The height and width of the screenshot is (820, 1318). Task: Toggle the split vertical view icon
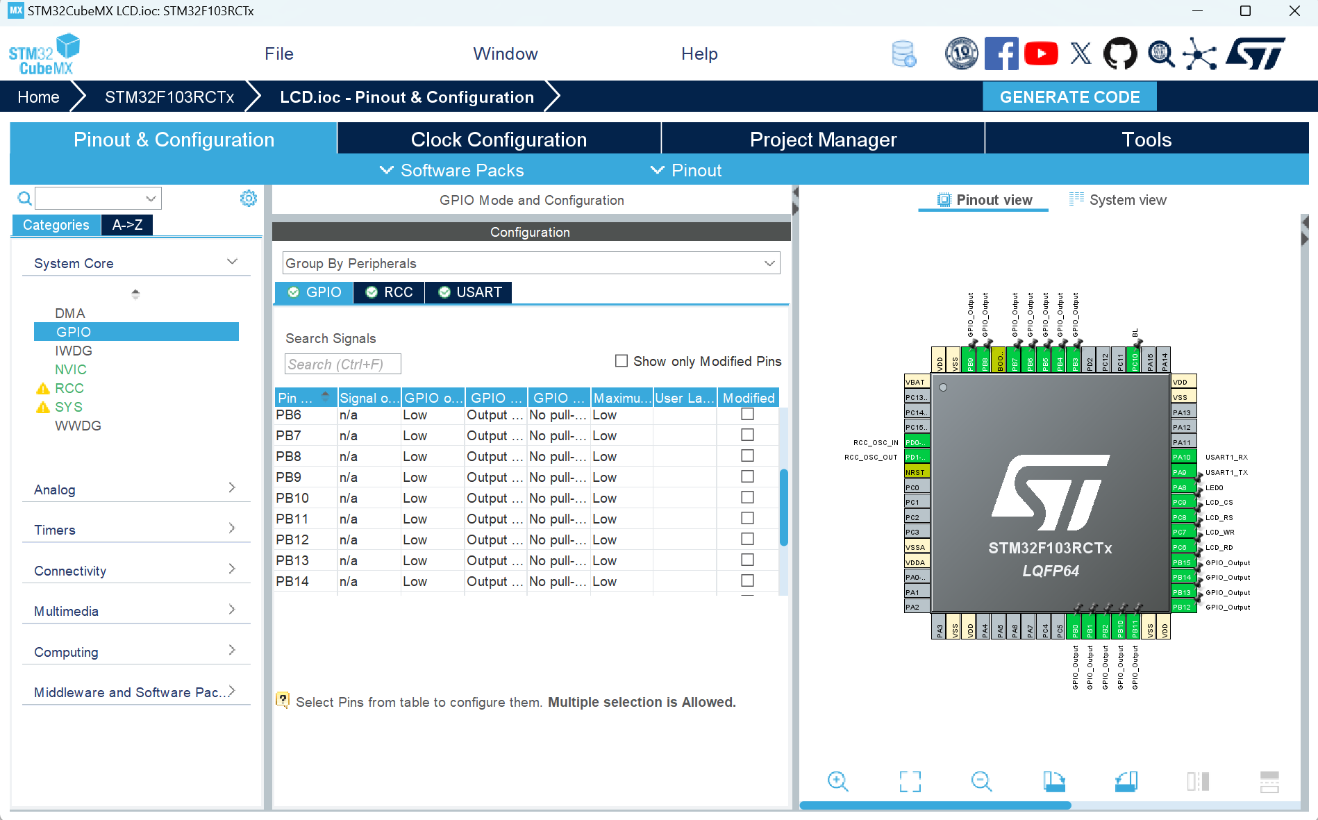(1198, 781)
